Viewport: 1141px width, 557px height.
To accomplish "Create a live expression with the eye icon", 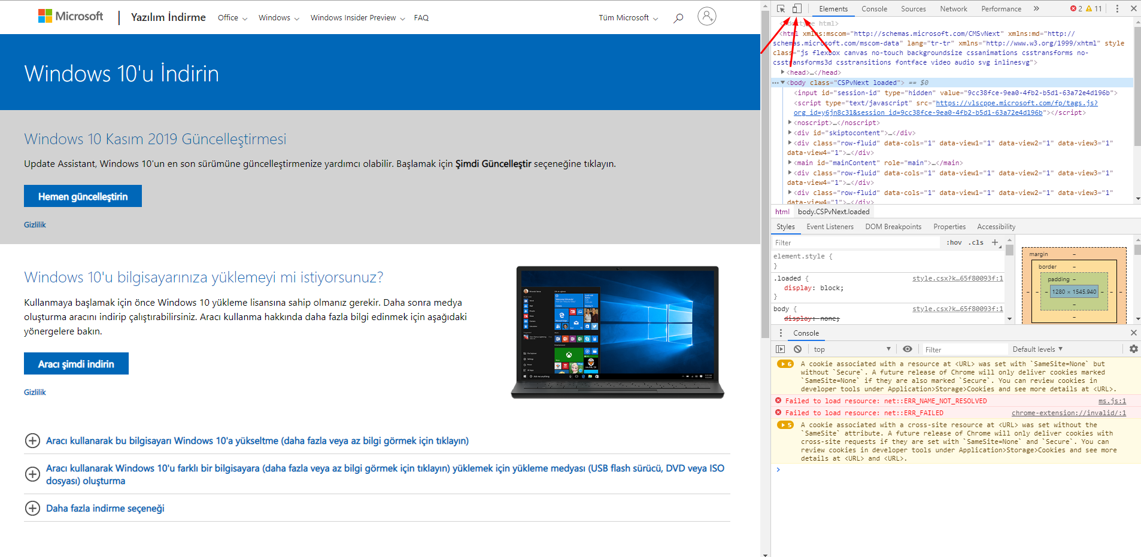I will click(908, 349).
